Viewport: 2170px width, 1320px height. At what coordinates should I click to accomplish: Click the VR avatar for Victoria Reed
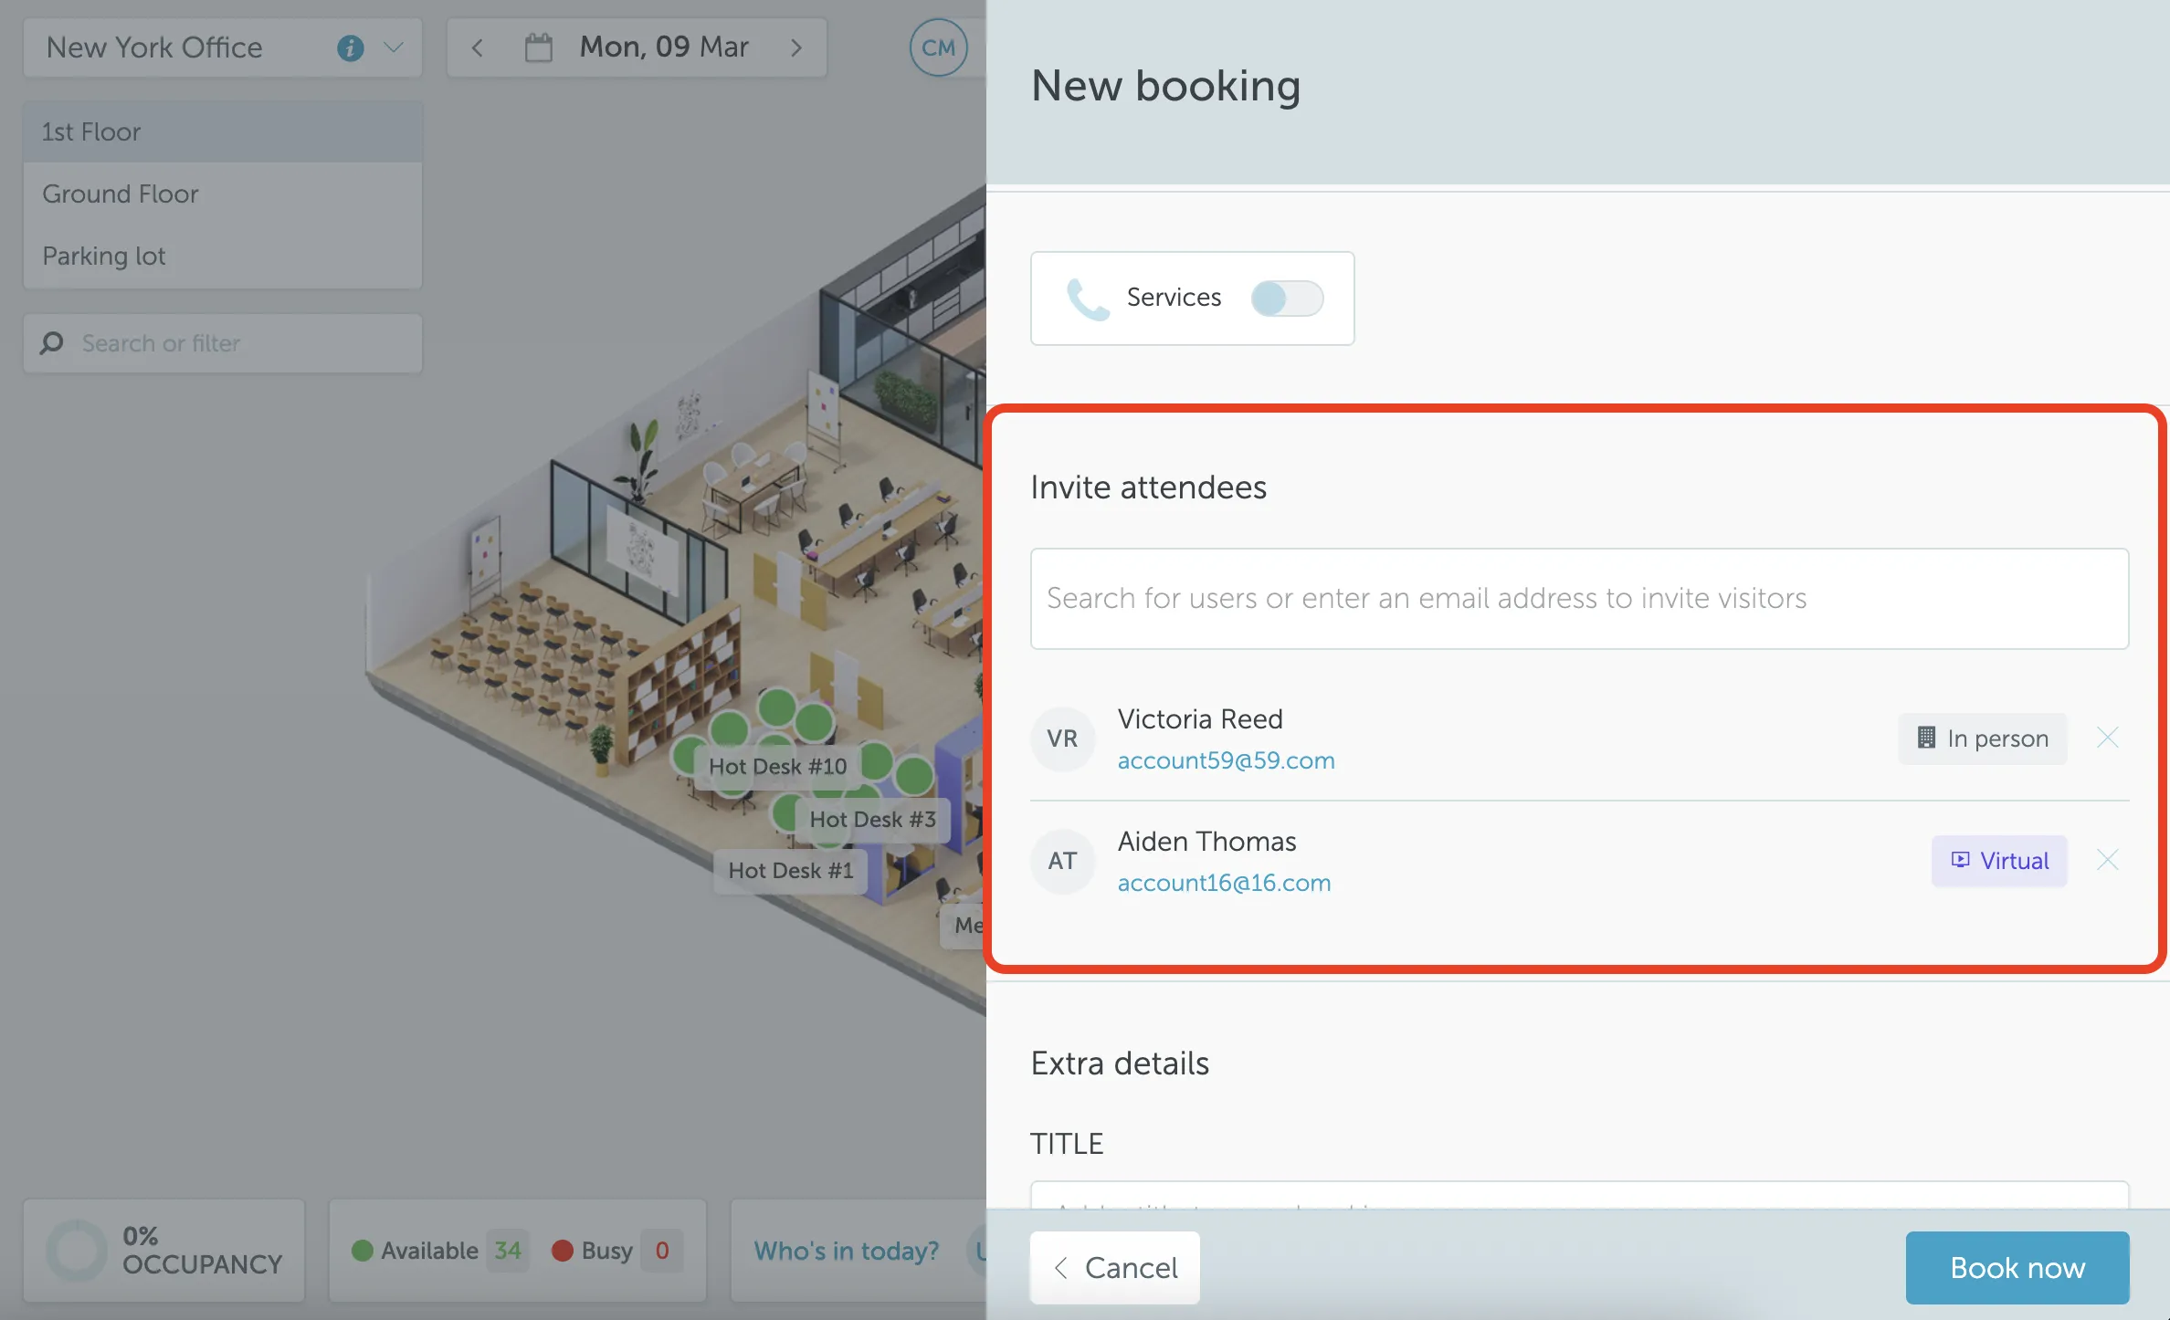coord(1062,739)
